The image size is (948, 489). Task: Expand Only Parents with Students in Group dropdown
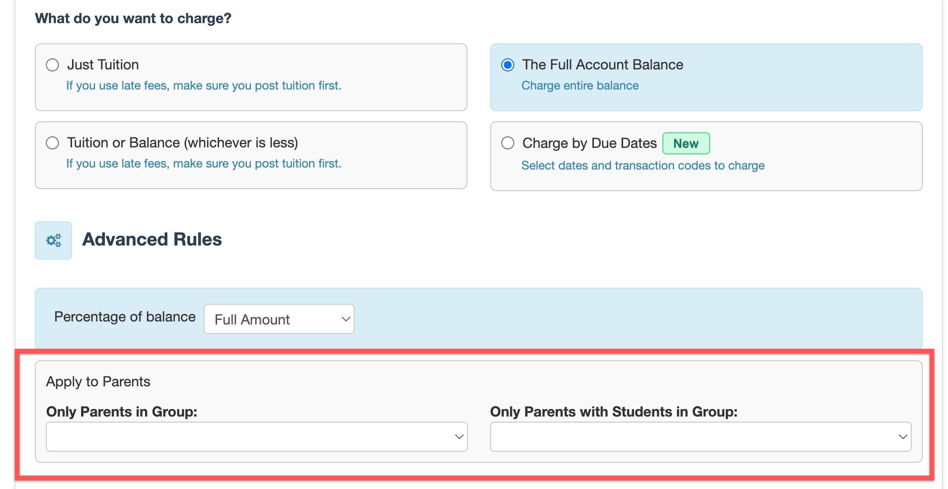[701, 437]
